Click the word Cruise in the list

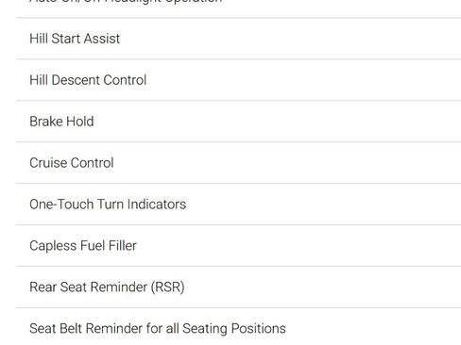tap(48, 163)
